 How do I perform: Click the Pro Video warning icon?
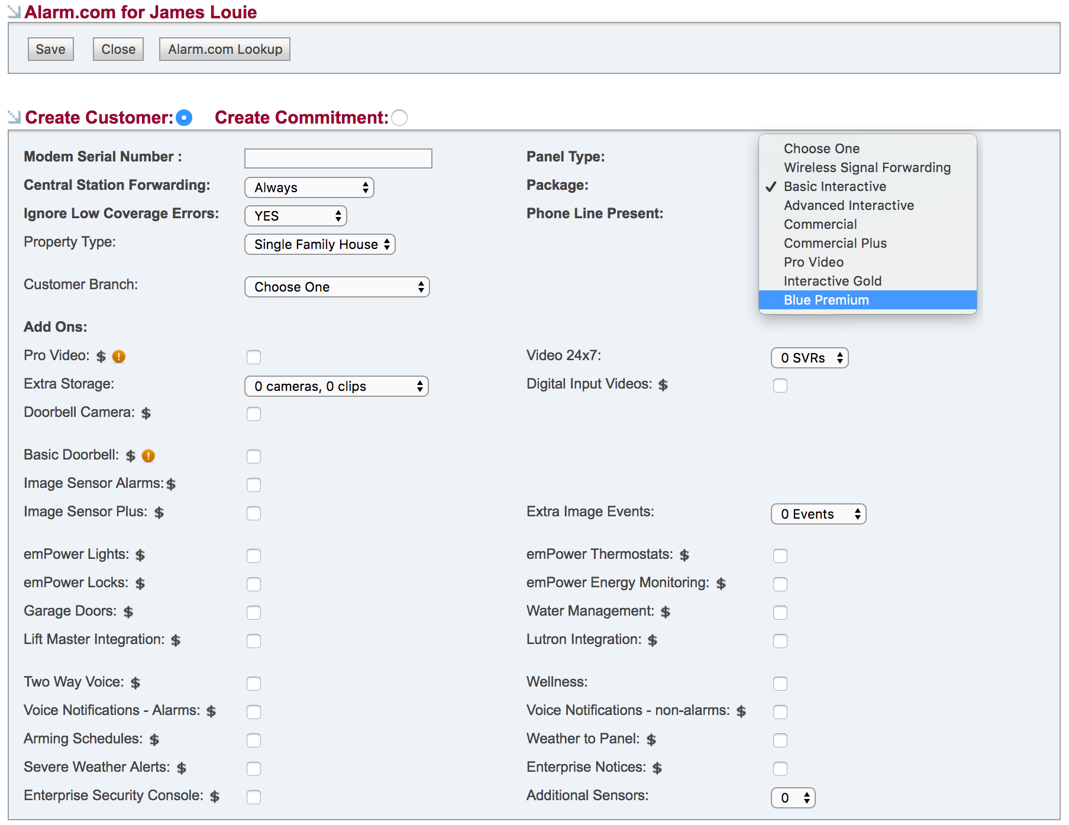119,356
